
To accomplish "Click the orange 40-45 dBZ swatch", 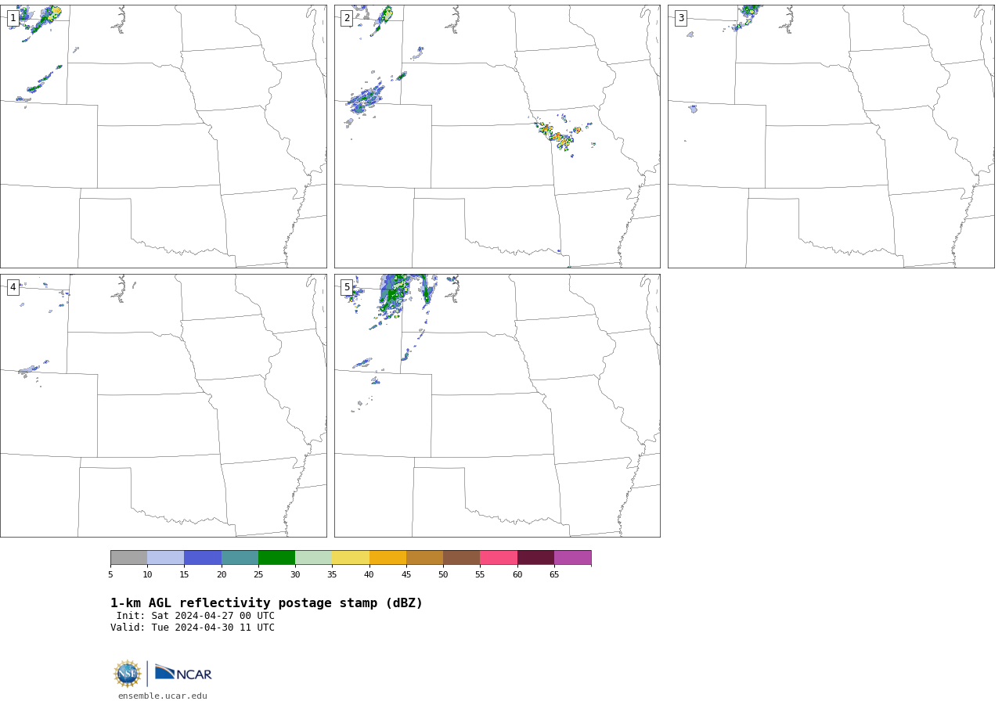I will pos(387,558).
